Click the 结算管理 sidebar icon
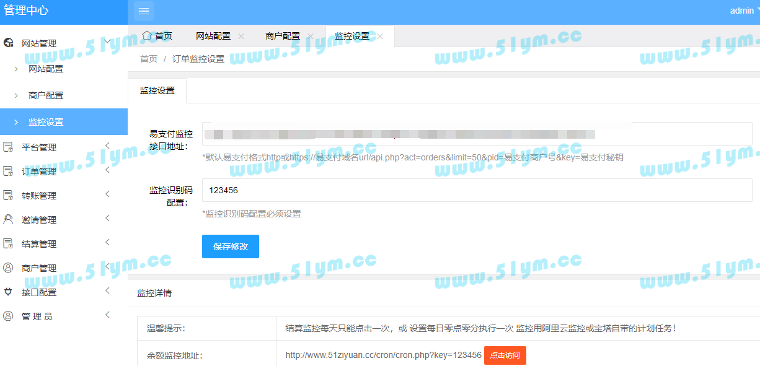 [x=9, y=244]
